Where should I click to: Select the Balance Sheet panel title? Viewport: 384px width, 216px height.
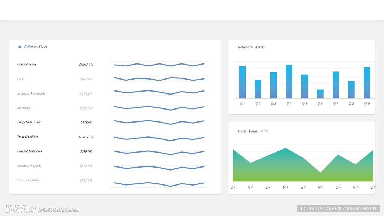(x=36, y=47)
